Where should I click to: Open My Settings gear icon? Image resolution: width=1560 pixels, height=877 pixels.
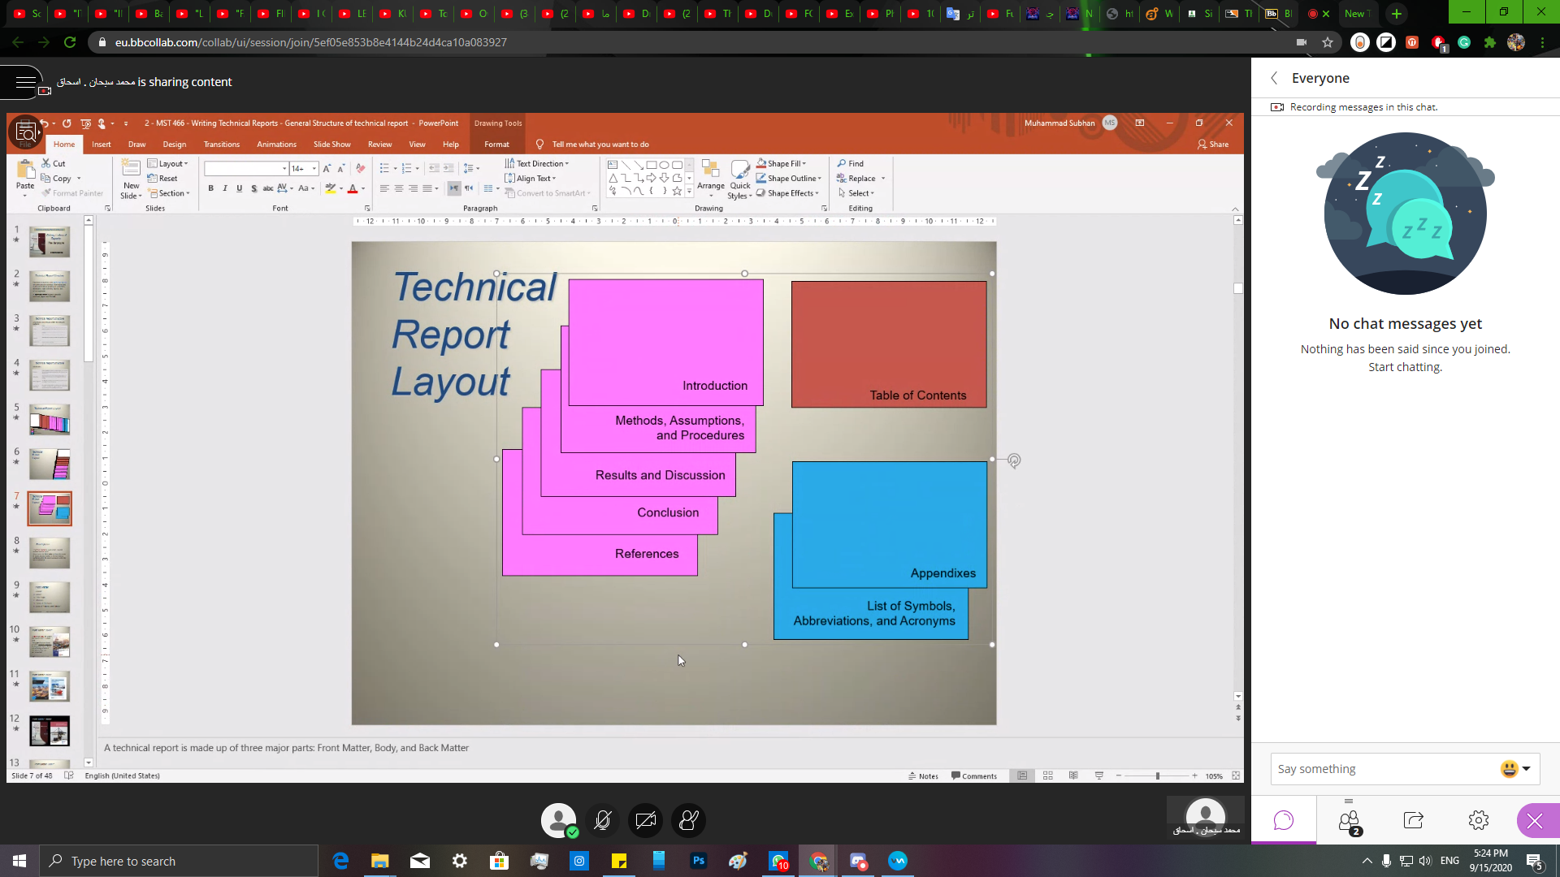1479,821
